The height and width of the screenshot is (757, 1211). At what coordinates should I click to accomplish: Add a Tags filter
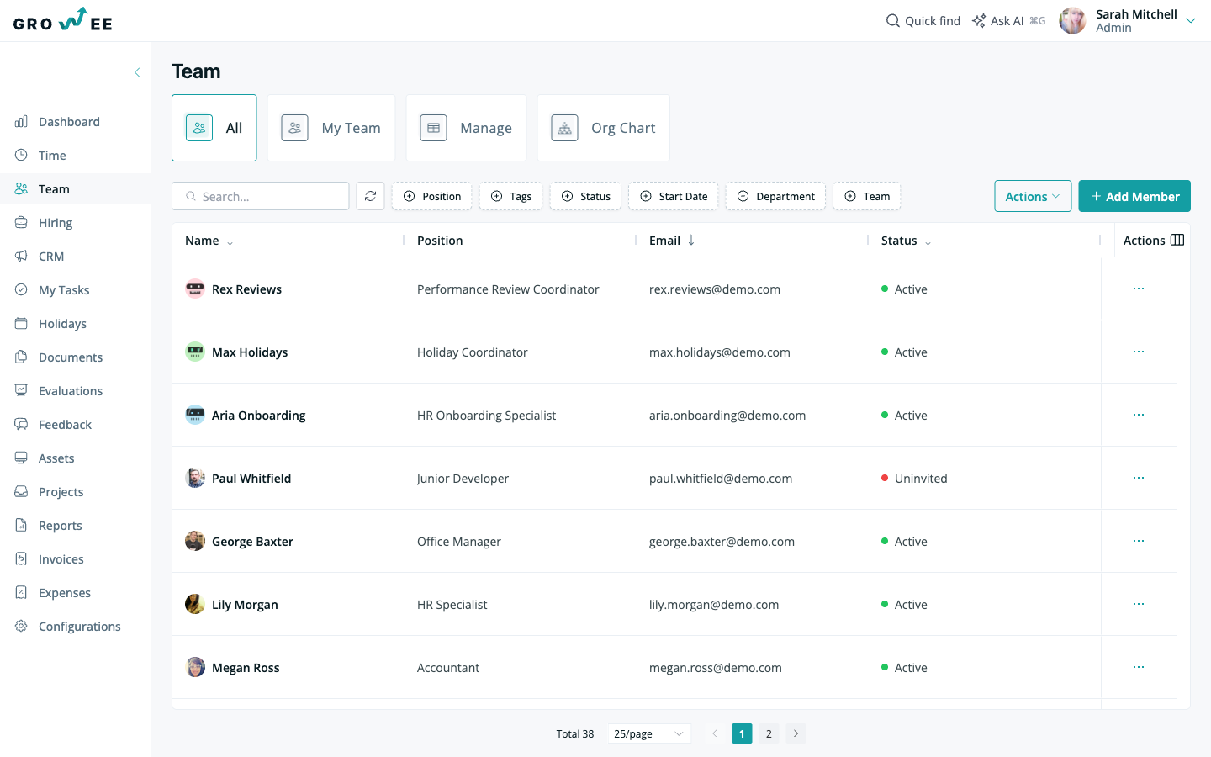510,196
